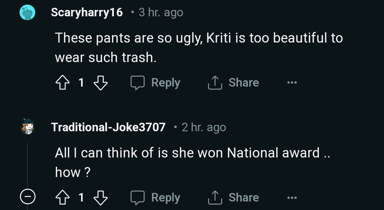Open the overflow menu on Scaryharry16's comment
The width and height of the screenshot is (384, 210).
click(292, 83)
